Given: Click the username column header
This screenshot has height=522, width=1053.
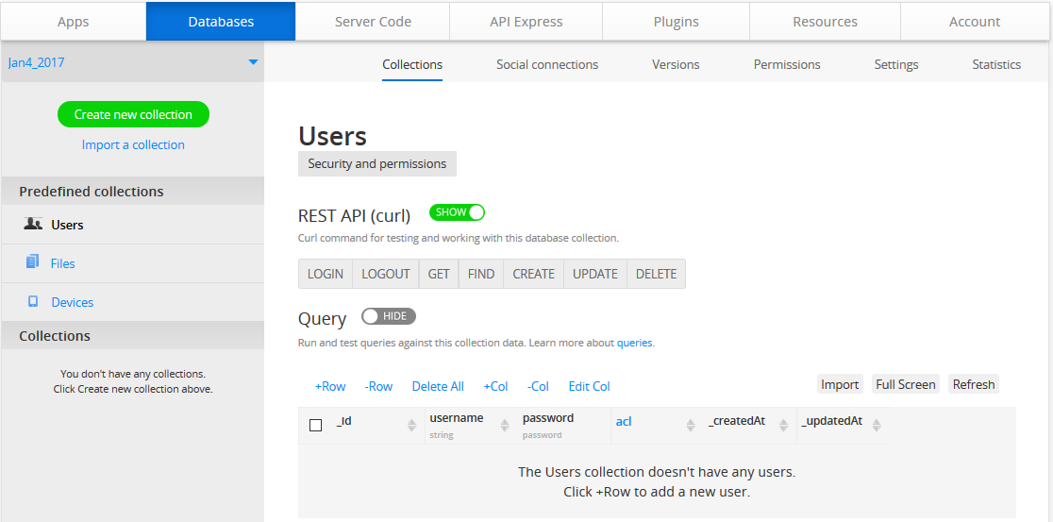Looking at the screenshot, I should [457, 418].
